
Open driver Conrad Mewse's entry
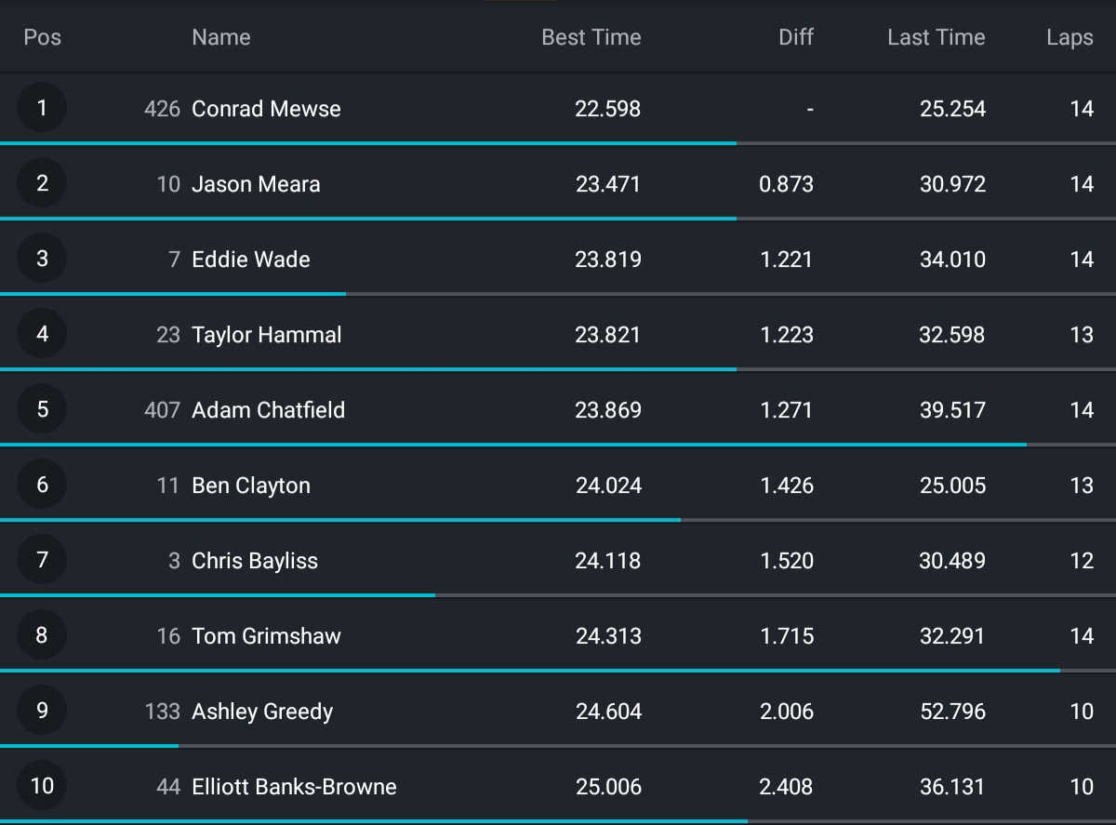[x=266, y=109]
